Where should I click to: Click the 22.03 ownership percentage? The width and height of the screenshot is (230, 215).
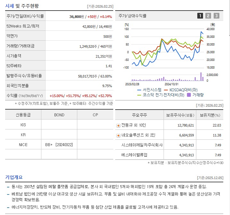click(217, 125)
